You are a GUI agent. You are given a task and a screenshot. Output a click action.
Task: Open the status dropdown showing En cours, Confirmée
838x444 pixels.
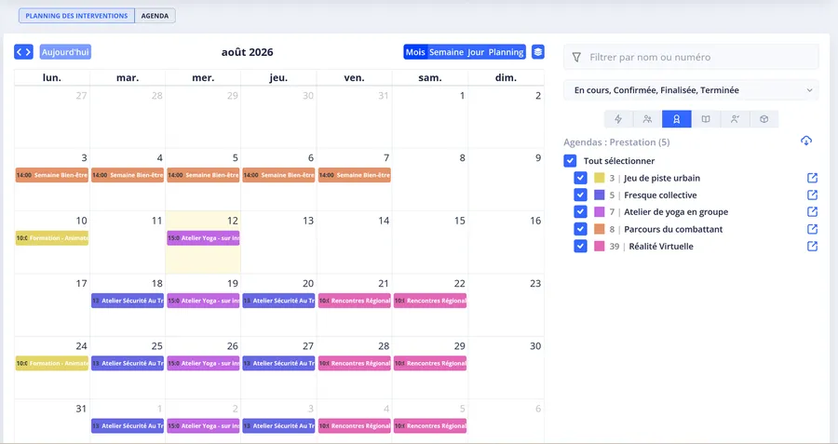point(691,90)
